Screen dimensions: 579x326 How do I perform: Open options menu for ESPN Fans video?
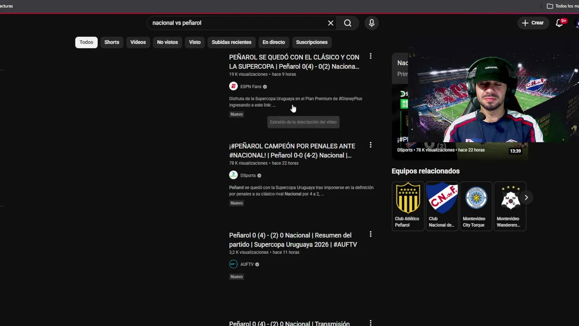click(x=370, y=56)
